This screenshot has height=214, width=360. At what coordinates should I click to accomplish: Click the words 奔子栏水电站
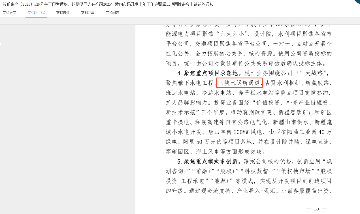click(x=256, y=93)
